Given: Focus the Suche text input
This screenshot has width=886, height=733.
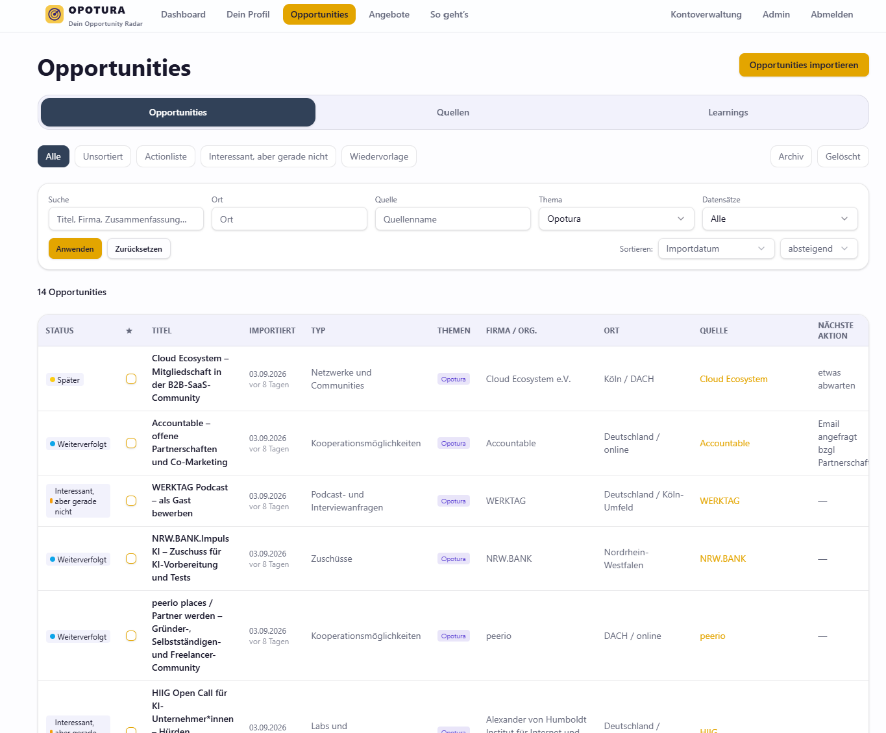Looking at the screenshot, I should pyautogui.click(x=126, y=219).
